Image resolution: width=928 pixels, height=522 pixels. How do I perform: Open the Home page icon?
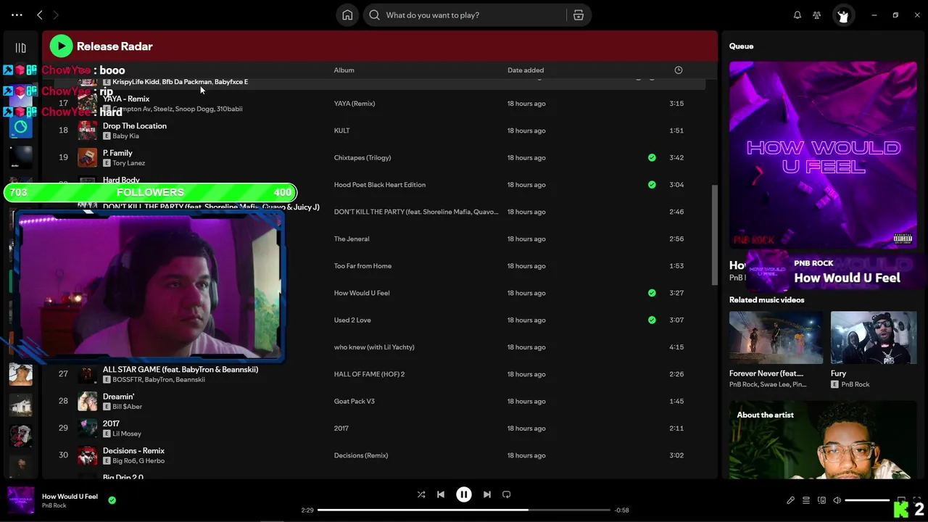347,14
